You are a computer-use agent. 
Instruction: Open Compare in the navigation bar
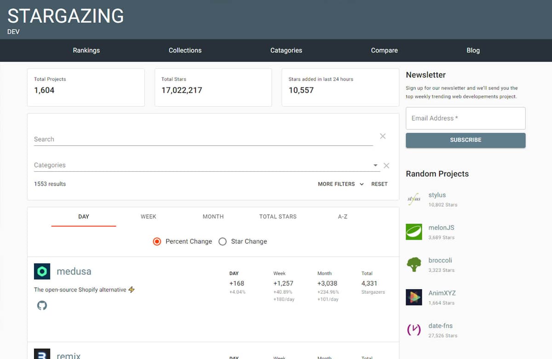[385, 50]
